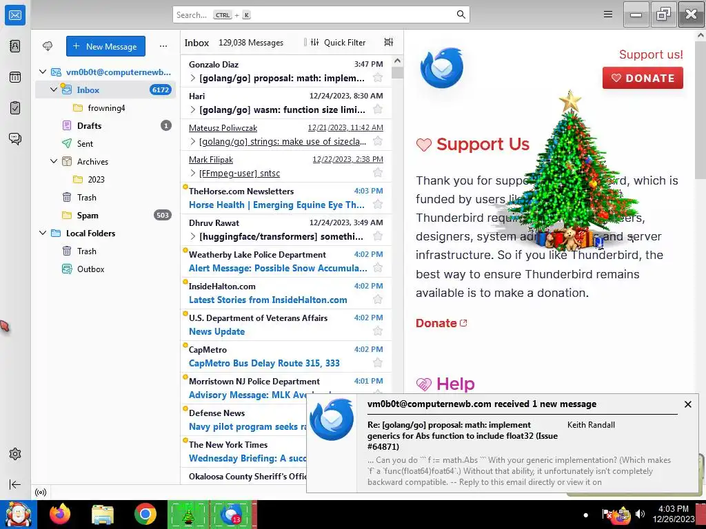The width and height of the screenshot is (706, 529).
Task: Expand the huggingface/transformers thread
Action: [193, 236]
